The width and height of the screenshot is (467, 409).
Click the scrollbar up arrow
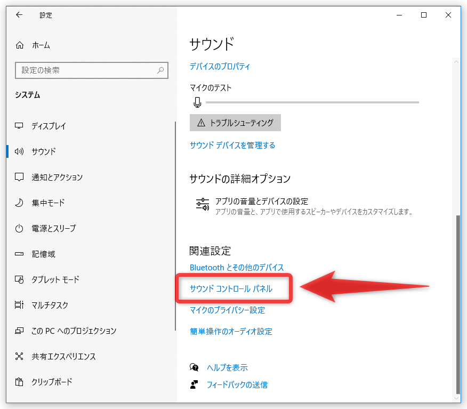pos(456,62)
